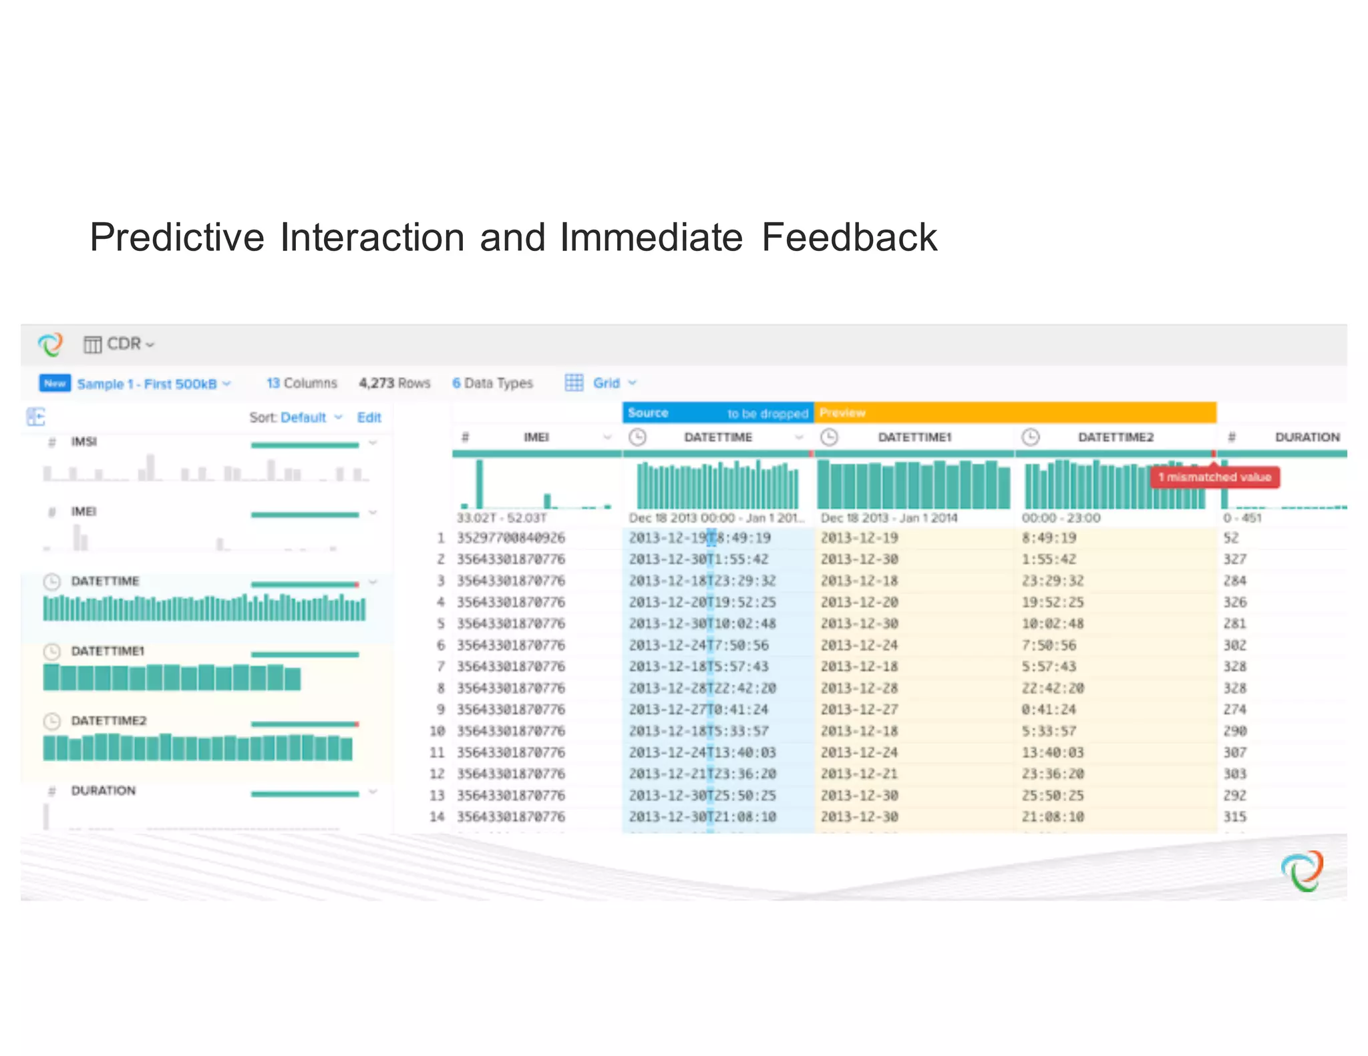Toggle the column panel collapse icon
Viewport: 1368px width, 1056px height.
[35, 417]
